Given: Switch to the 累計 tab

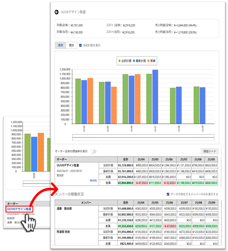Looking at the screenshot, I should [x=71, y=45].
